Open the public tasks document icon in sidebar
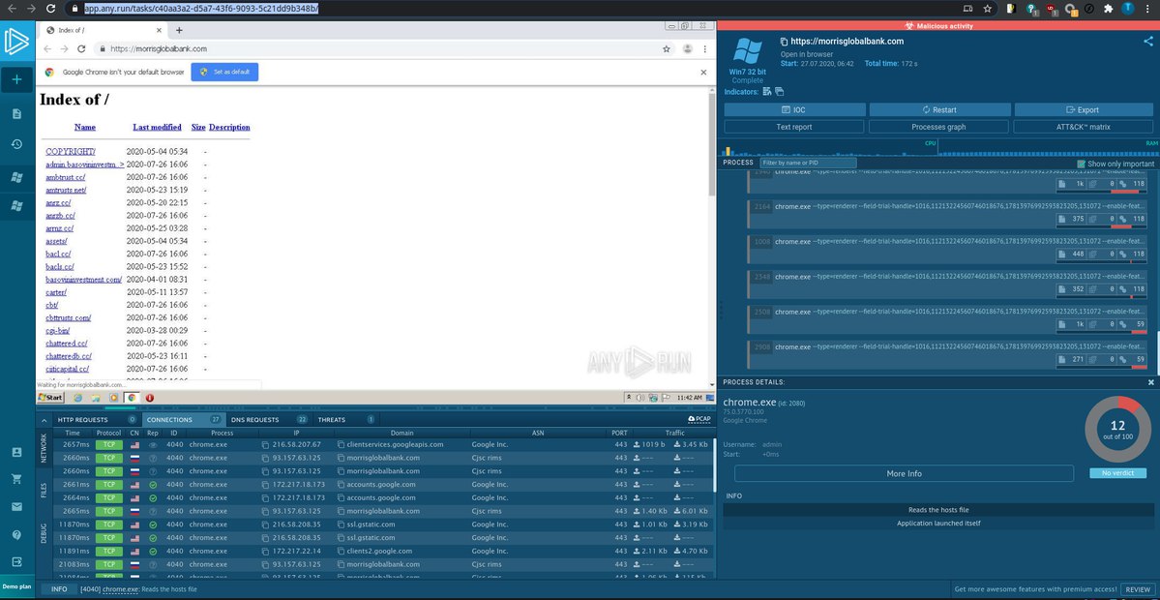 point(17,114)
